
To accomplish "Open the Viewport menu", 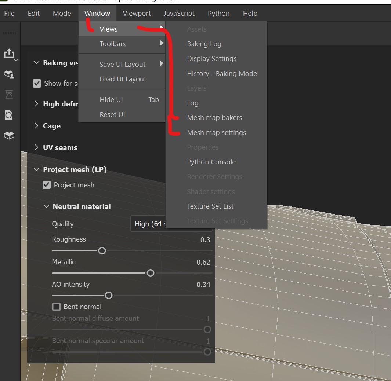I will [x=137, y=13].
